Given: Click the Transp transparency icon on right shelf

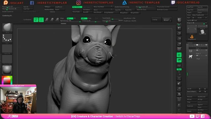Looking at the screenshot, I should [179, 105].
